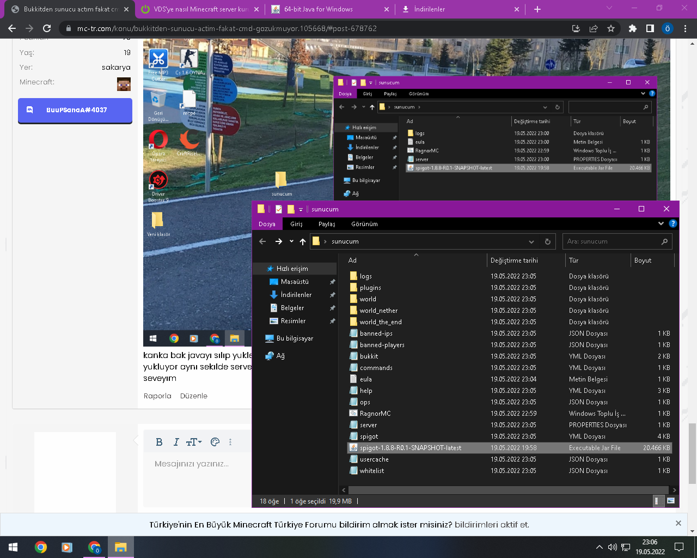Open more editor options dots
Viewport: 697px width, 558px height.
tap(230, 442)
